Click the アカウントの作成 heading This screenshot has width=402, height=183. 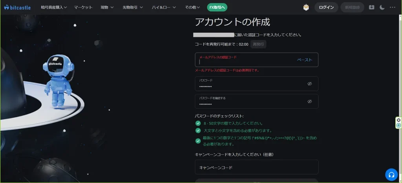click(x=232, y=22)
